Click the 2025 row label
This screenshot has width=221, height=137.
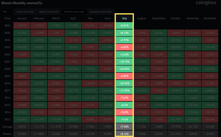[x=7, y=33]
